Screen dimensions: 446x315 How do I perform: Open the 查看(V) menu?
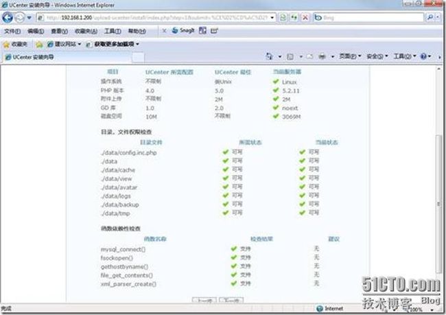pos(59,31)
